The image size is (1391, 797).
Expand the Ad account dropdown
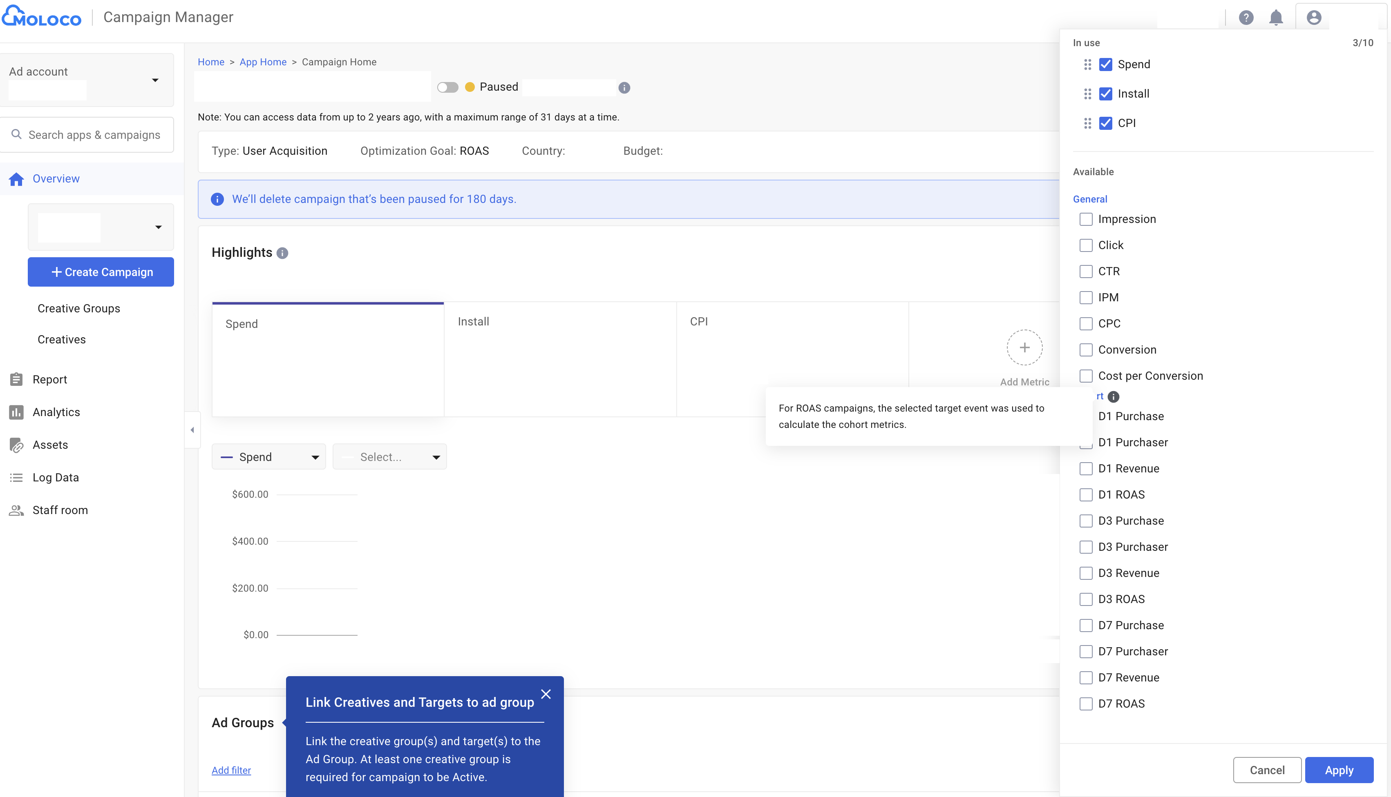pyautogui.click(x=155, y=80)
